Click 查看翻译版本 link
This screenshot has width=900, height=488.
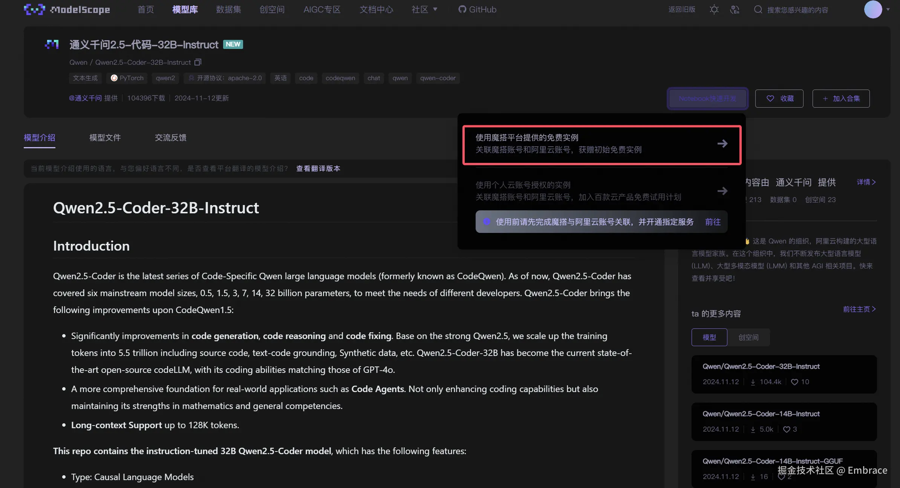coord(318,169)
